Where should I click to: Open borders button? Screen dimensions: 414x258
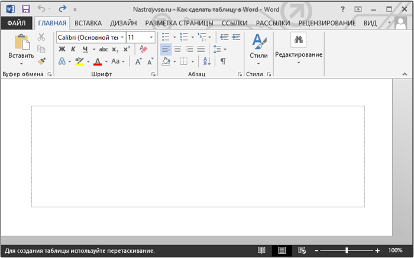pyautogui.click(x=184, y=61)
